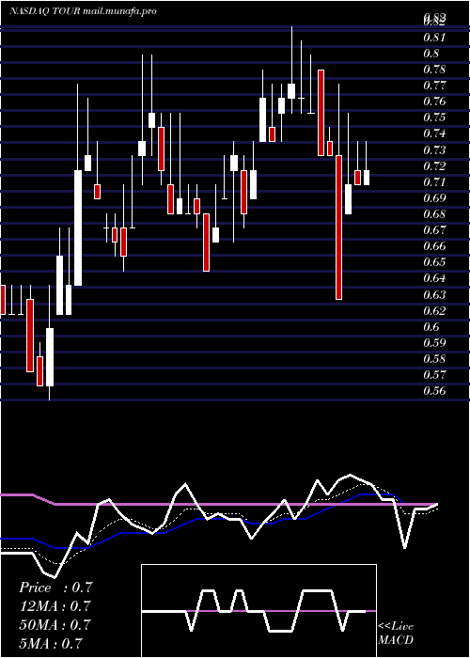Click the 0.77 price axis label
This screenshot has height=658, width=470.
(x=433, y=86)
